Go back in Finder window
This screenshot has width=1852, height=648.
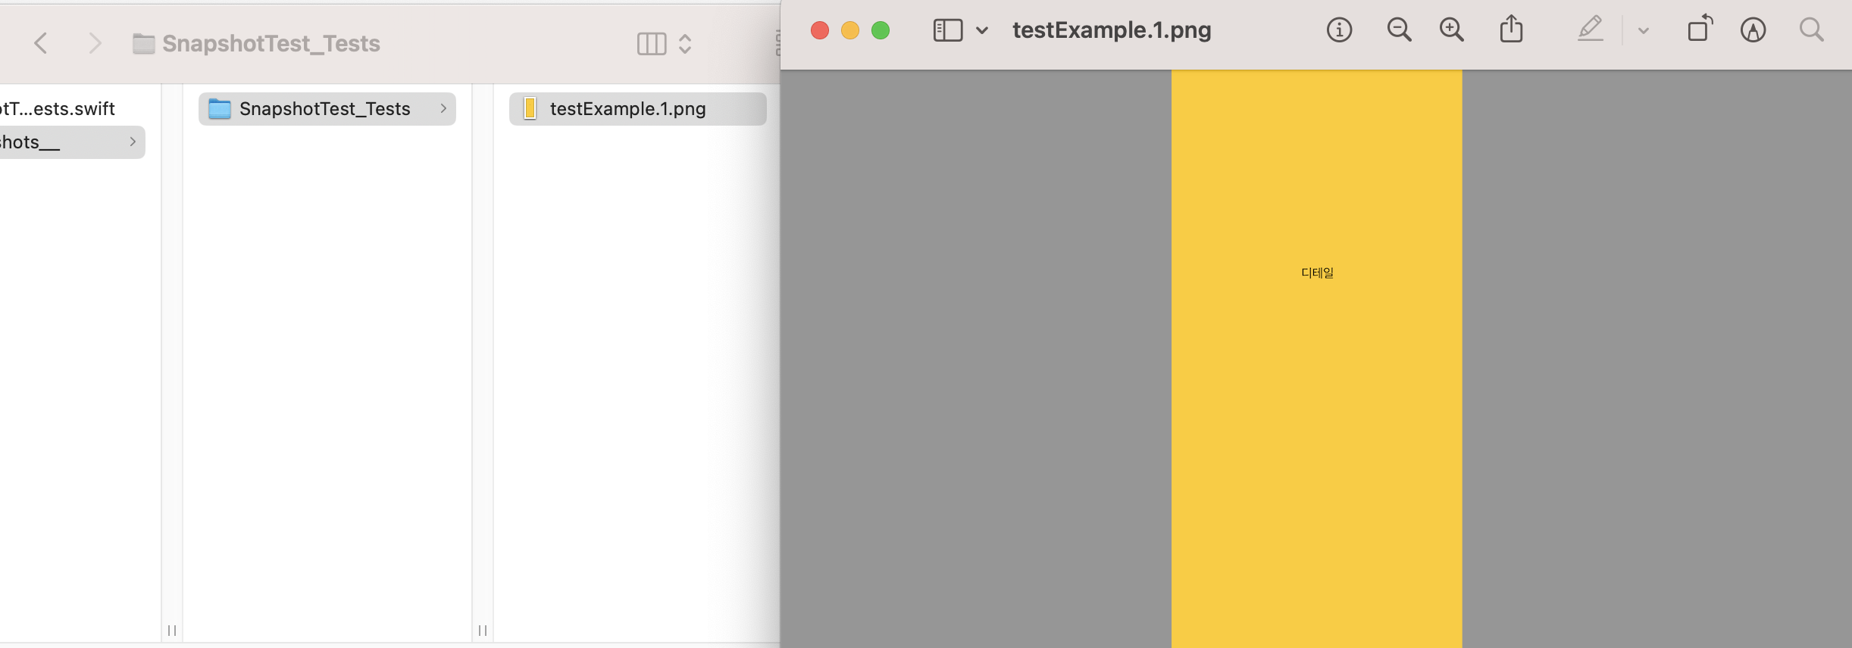click(41, 43)
